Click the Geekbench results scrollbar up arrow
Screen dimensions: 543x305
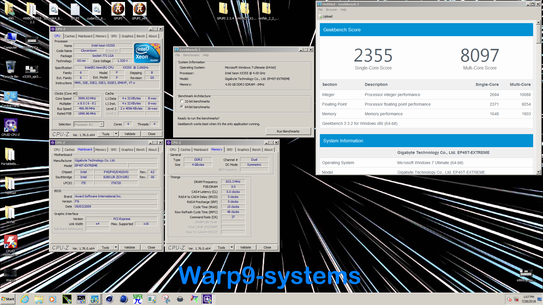(x=538, y=22)
